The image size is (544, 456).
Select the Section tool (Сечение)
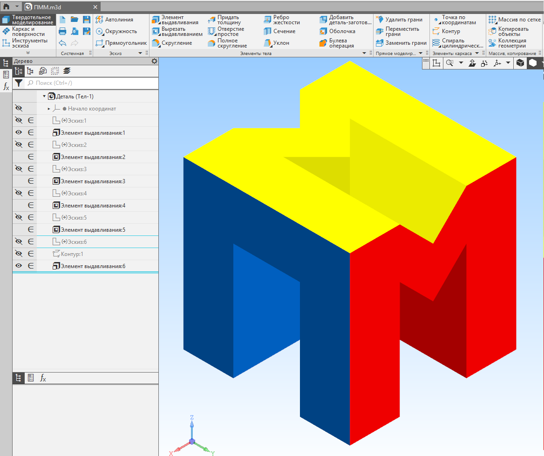pos(279,31)
